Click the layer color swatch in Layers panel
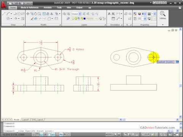 click(85, 19)
